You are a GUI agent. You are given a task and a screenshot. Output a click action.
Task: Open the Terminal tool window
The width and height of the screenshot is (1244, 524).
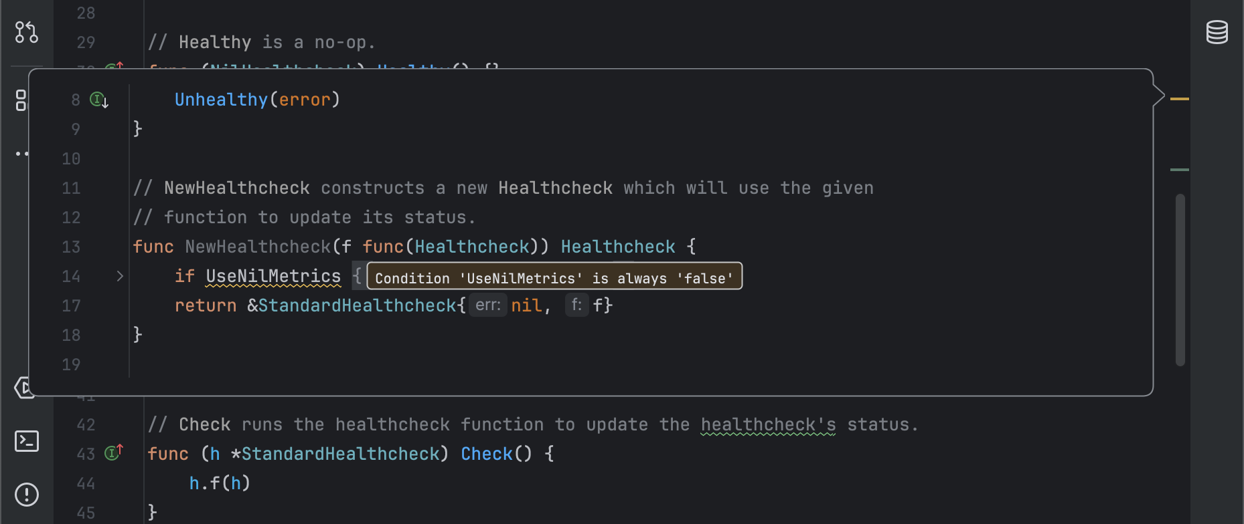pos(27,441)
